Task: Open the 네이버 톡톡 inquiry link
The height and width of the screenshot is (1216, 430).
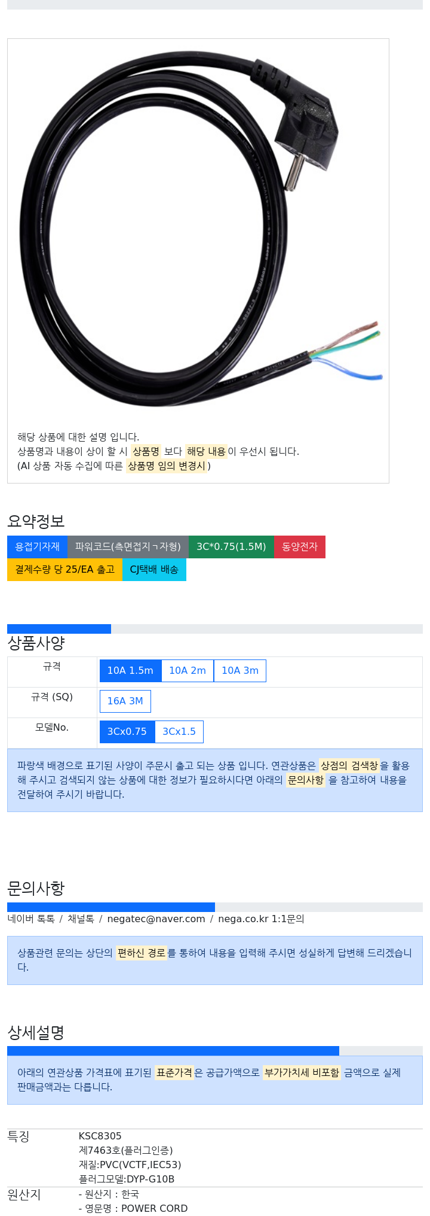Action: point(31,919)
